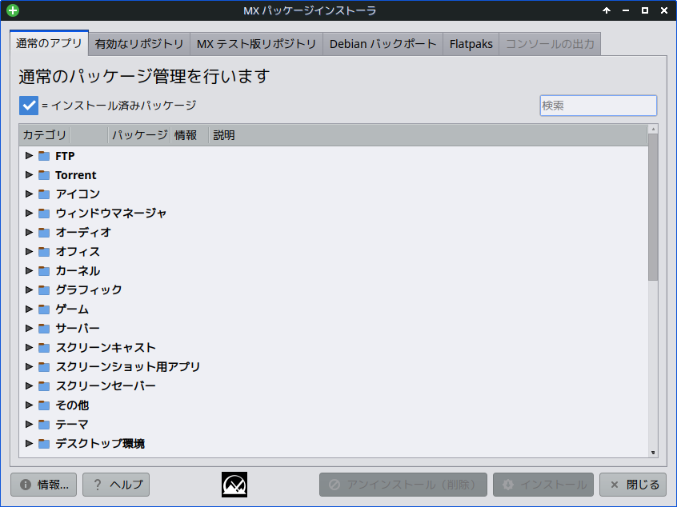Switch to the Flatpaks tab
The height and width of the screenshot is (507, 677).
[x=471, y=44]
